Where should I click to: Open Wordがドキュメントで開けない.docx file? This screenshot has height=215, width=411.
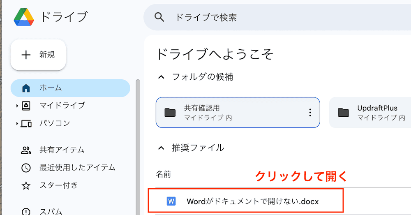pyautogui.click(x=252, y=201)
